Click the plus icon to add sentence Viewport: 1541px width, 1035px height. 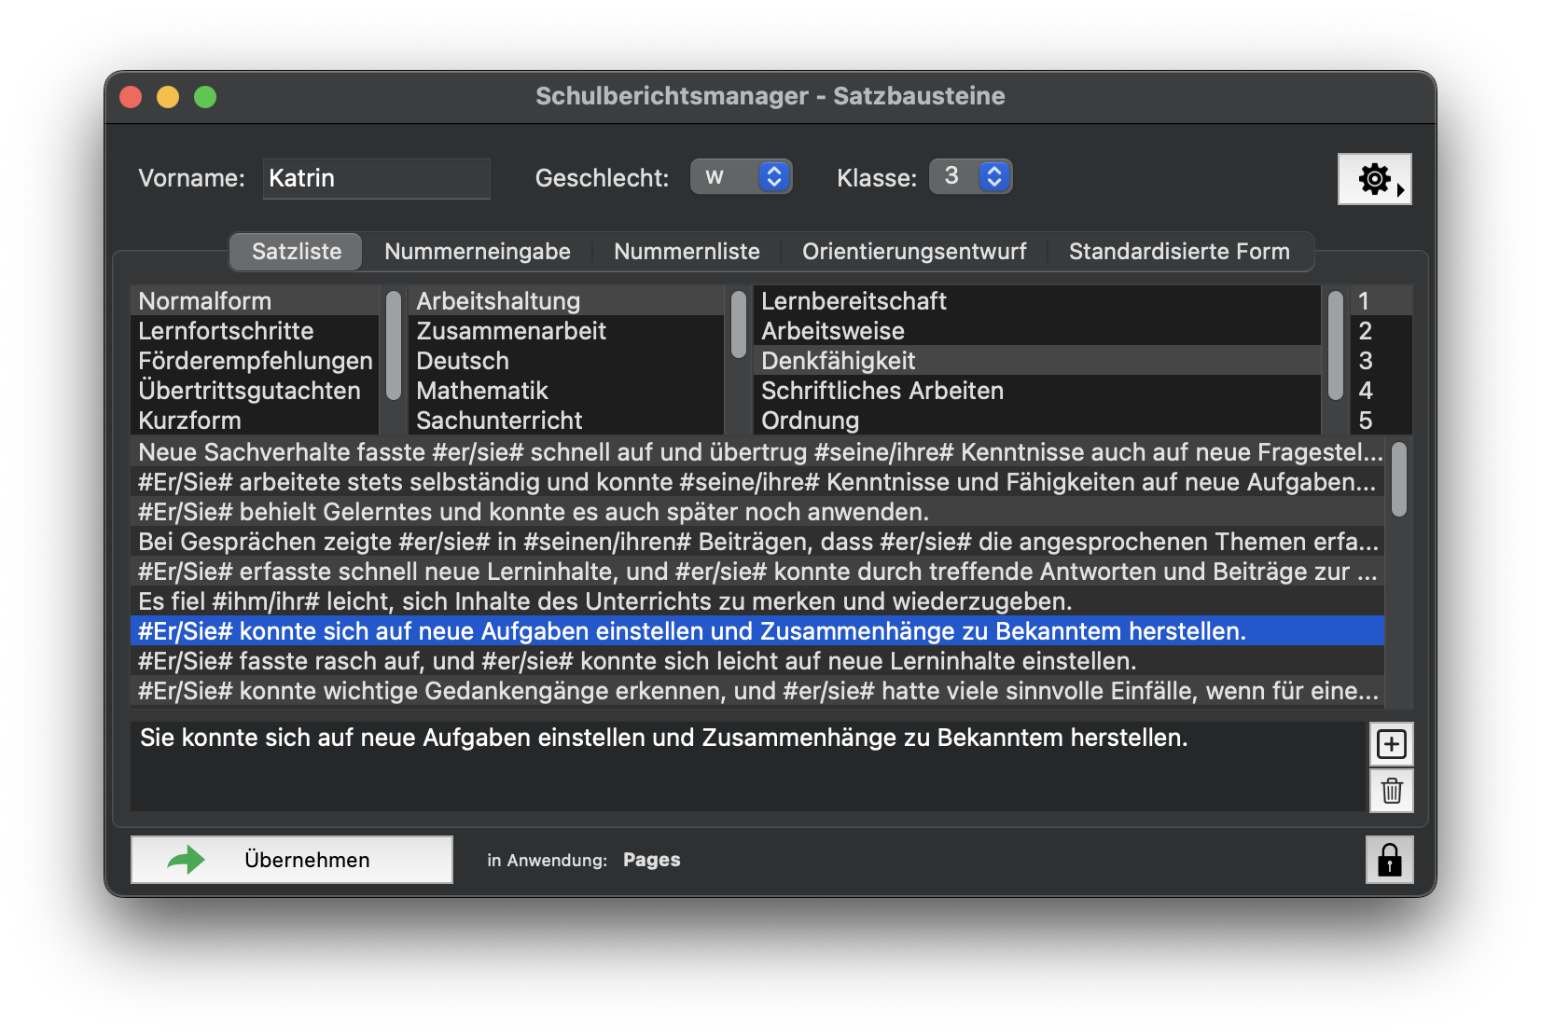pyautogui.click(x=1391, y=744)
